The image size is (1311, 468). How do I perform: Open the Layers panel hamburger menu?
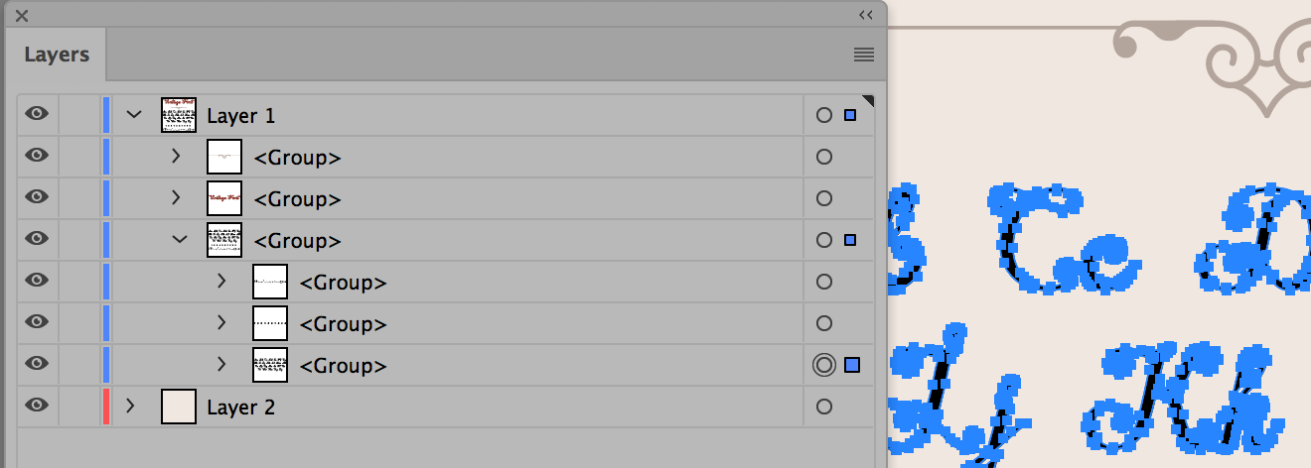(863, 55)
